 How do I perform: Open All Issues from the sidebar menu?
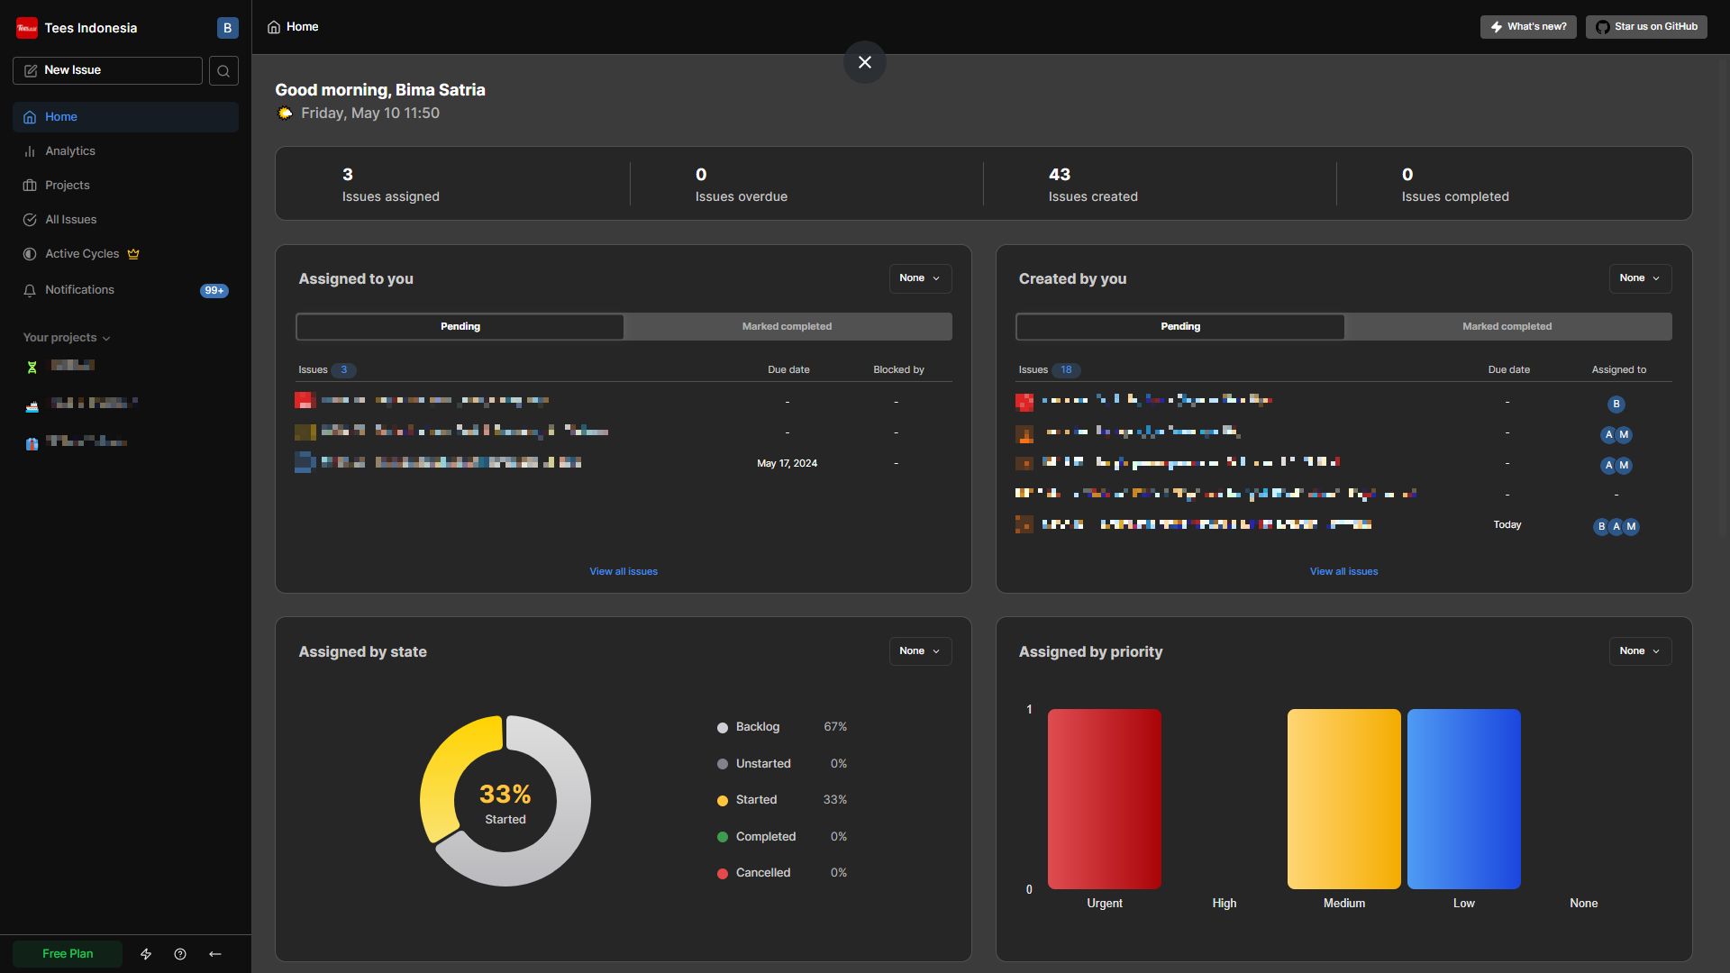pyautogui.click(x=71, y=220)
